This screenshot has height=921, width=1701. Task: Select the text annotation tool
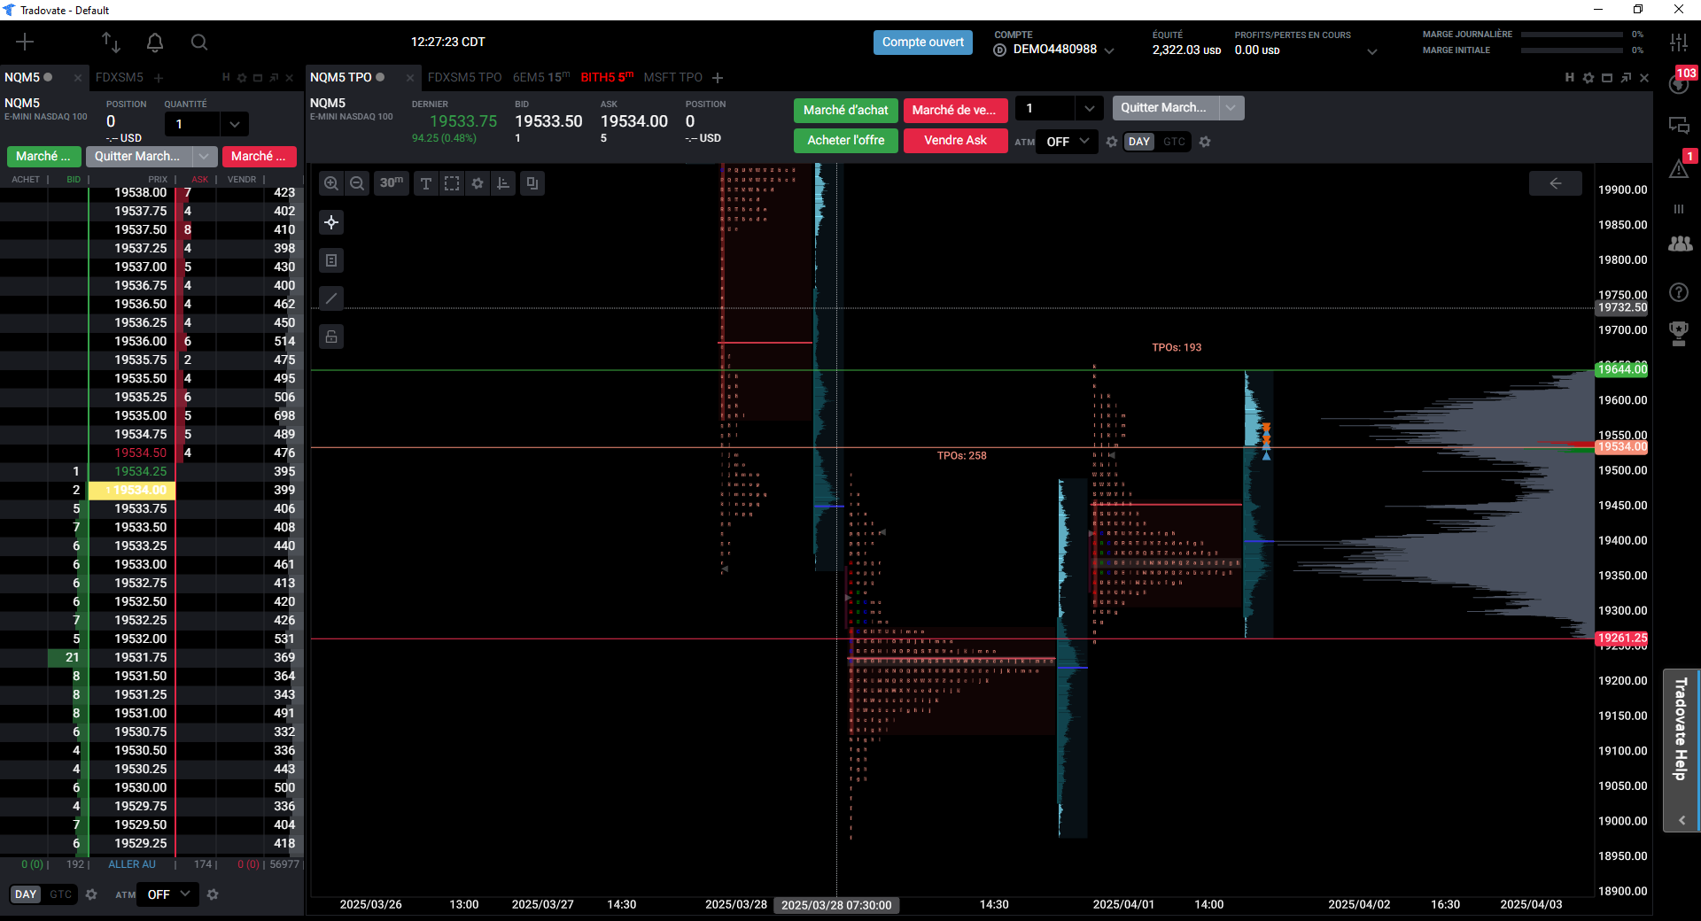tap(426, 183)
